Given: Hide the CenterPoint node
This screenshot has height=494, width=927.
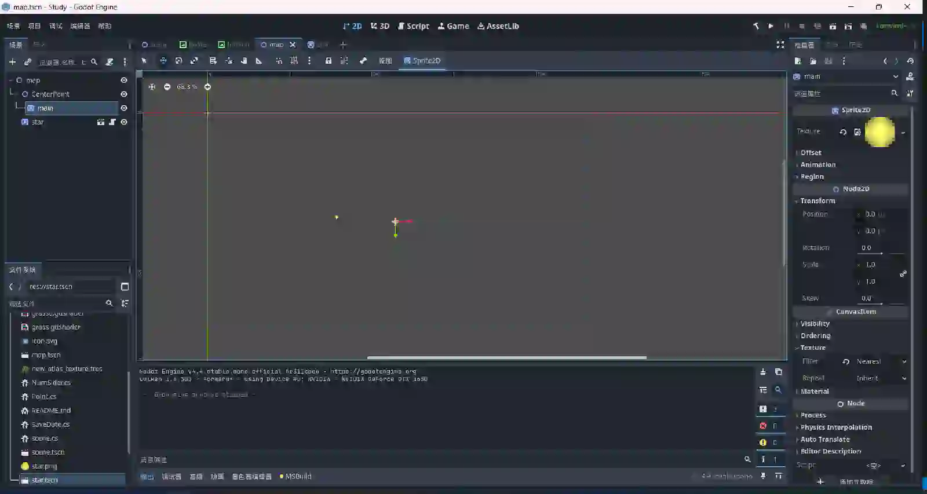Looking at the screenshot, I should point(123,94).
